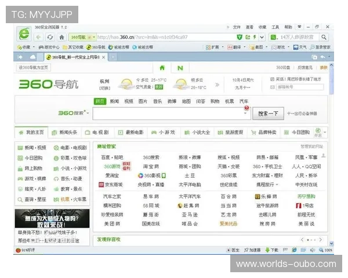This screenshot has height=278, width=348.
Task: Switch to the 新闻头条 tab
Action: coord(64,133)
